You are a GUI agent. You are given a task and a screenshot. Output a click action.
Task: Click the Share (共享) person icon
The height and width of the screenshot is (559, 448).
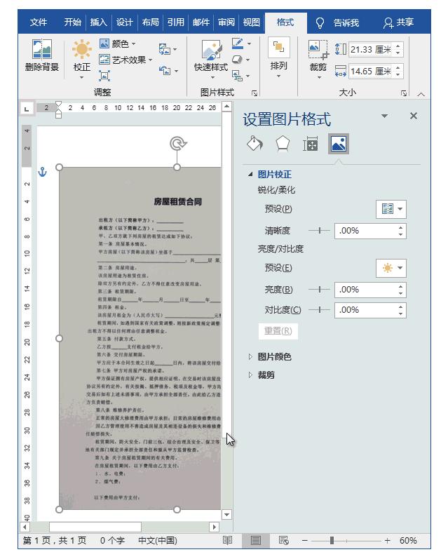coord(388,23)
